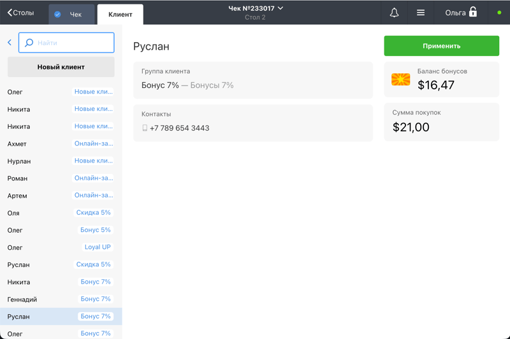Select client Геннадий

click(x=61, y=299)
